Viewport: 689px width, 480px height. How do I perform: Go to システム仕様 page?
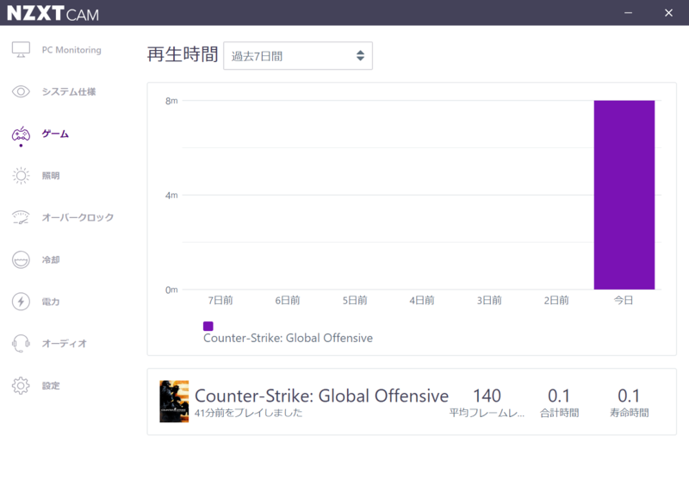click(69, 91)
